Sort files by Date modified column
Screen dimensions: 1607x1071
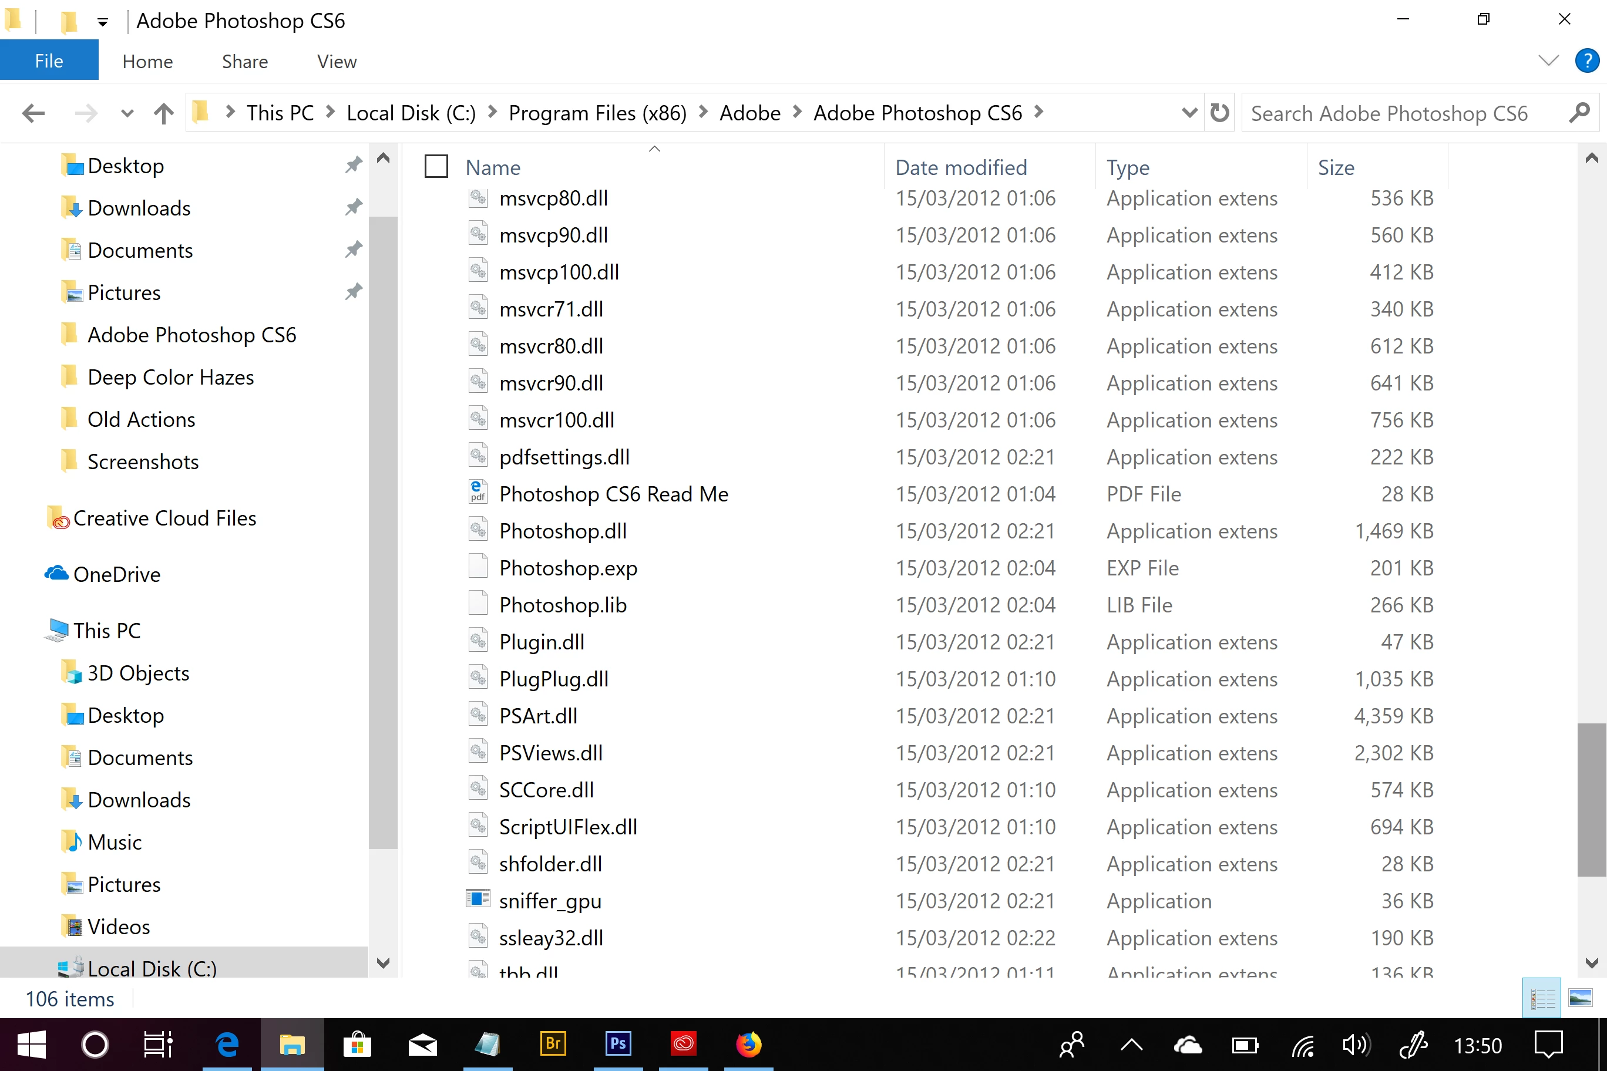coord(961,167)
